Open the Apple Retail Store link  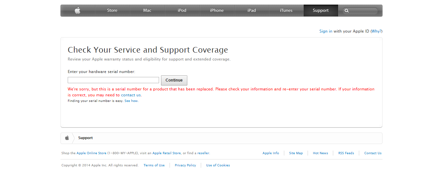(x=167, y=153)
